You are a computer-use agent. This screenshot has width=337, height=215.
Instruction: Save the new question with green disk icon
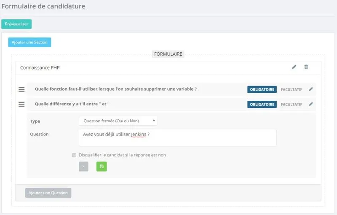pos(102,167)
